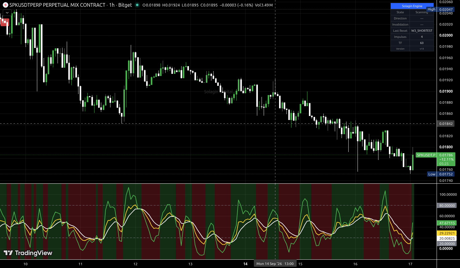Click the Low value L0.01895

pyautogui.click(x=190, y=5)
